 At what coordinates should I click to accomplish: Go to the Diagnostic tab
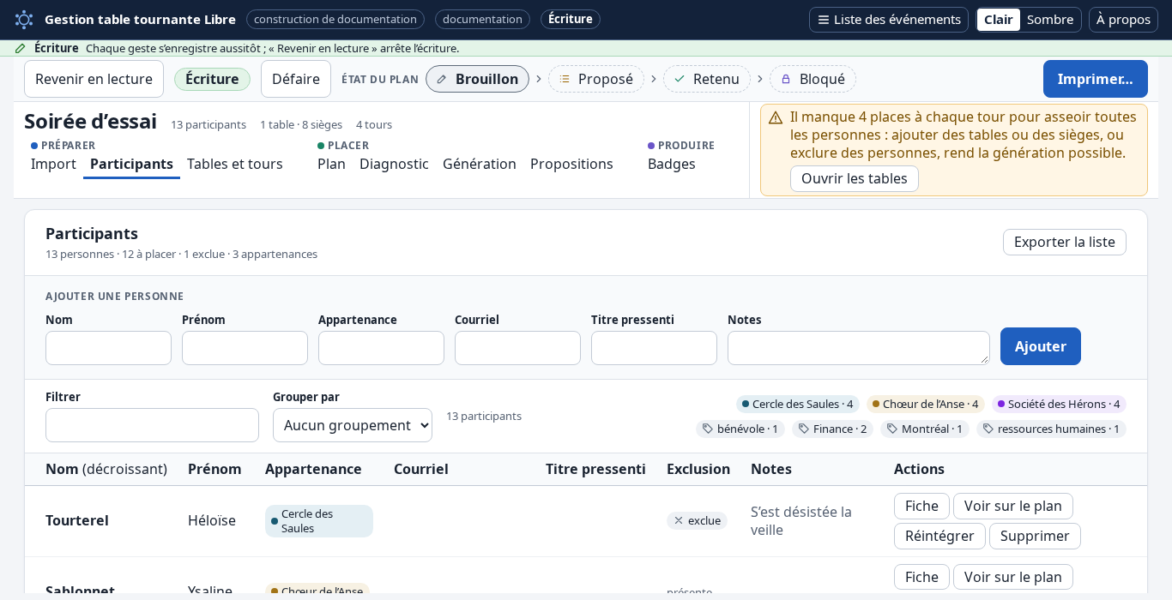point(394,164)
